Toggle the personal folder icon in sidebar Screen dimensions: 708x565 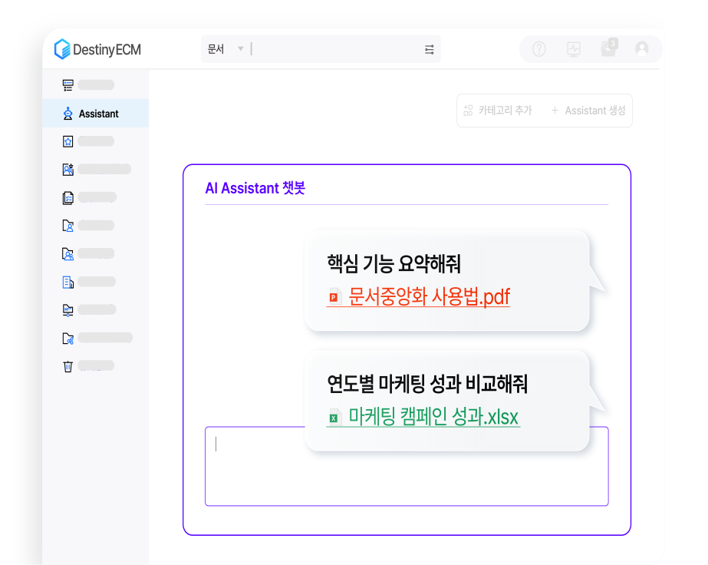click(x=68, y=225)
